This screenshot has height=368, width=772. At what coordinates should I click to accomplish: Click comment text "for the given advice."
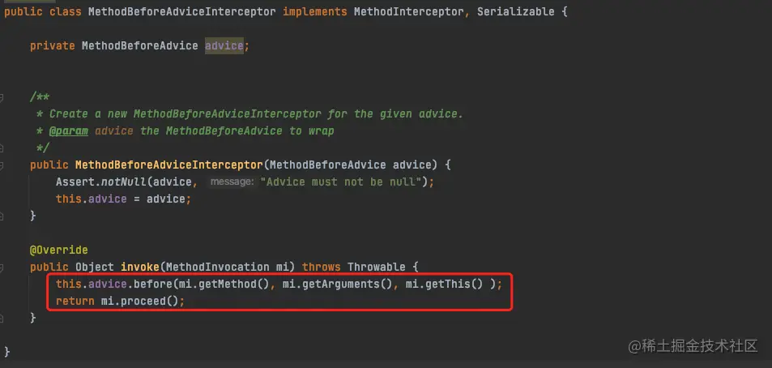pyautogui.click(x=395, y=113)
